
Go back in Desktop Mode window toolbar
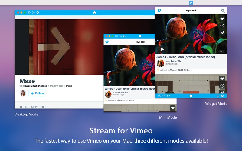coord(29,13)
